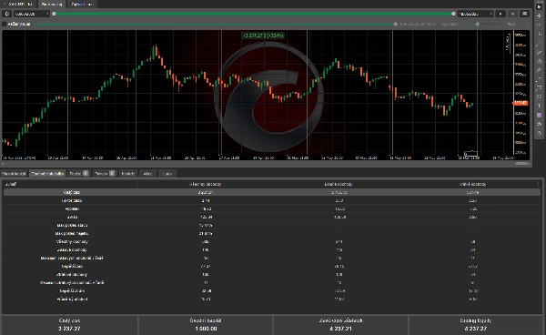Click the Závěrečný zůstatek summary box
The width and height of the screenshot is (546, 335).
click(x=340, y=325)
